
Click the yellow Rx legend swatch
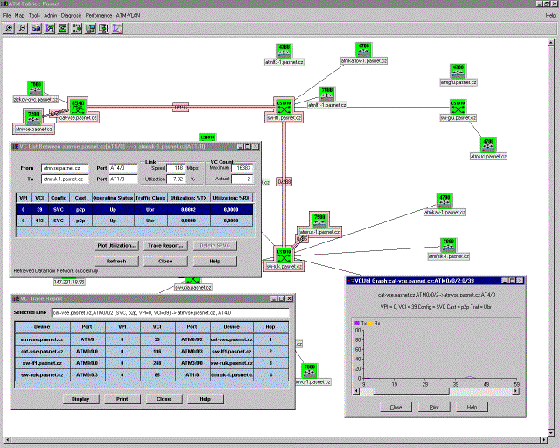click(x=370, y=323)
